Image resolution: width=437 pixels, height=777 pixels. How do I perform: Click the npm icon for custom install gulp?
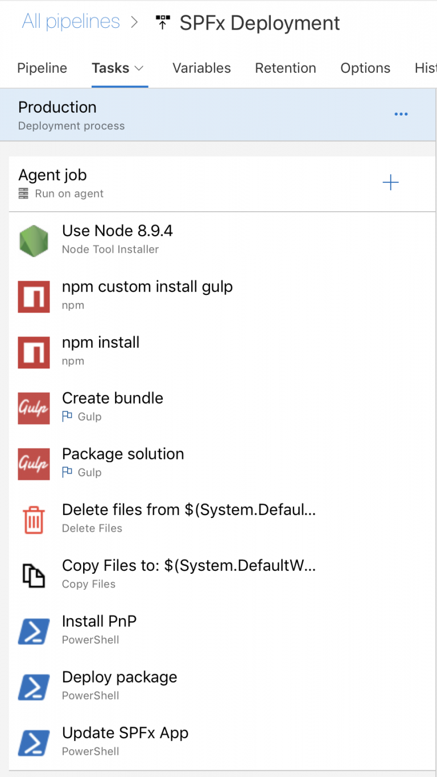pos(34,296)
